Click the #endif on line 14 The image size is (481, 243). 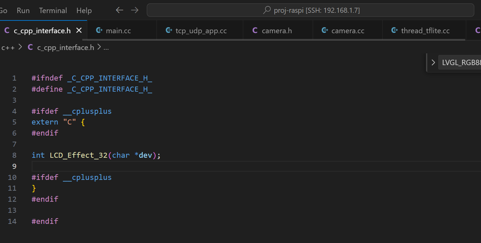coord(45,221)
